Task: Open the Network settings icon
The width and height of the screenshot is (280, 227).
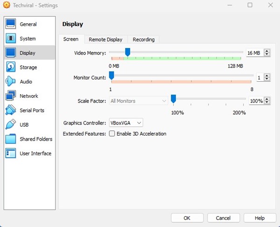Action: click(x=10, y=96)
